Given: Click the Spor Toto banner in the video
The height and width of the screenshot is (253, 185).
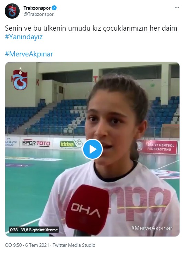Looking at the screenshot, I should point(36,143).
